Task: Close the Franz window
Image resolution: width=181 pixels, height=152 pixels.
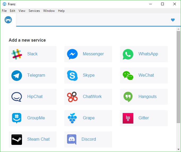Action: (x=175, y=4)
